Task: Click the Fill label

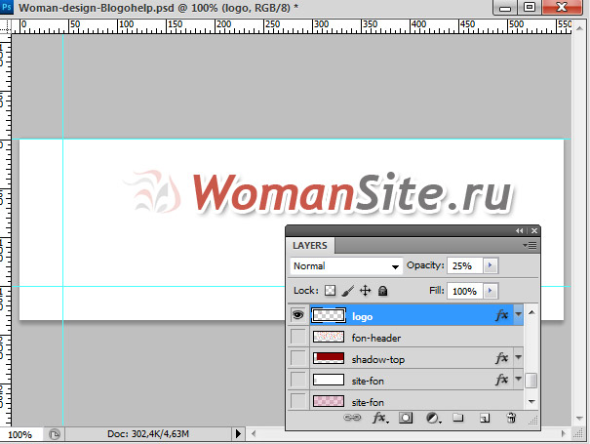Action: 437,291
